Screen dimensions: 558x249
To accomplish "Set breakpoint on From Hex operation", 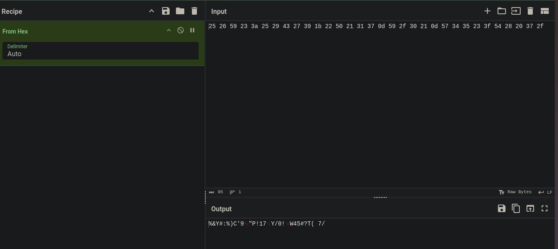I will (x=192, y=30).
